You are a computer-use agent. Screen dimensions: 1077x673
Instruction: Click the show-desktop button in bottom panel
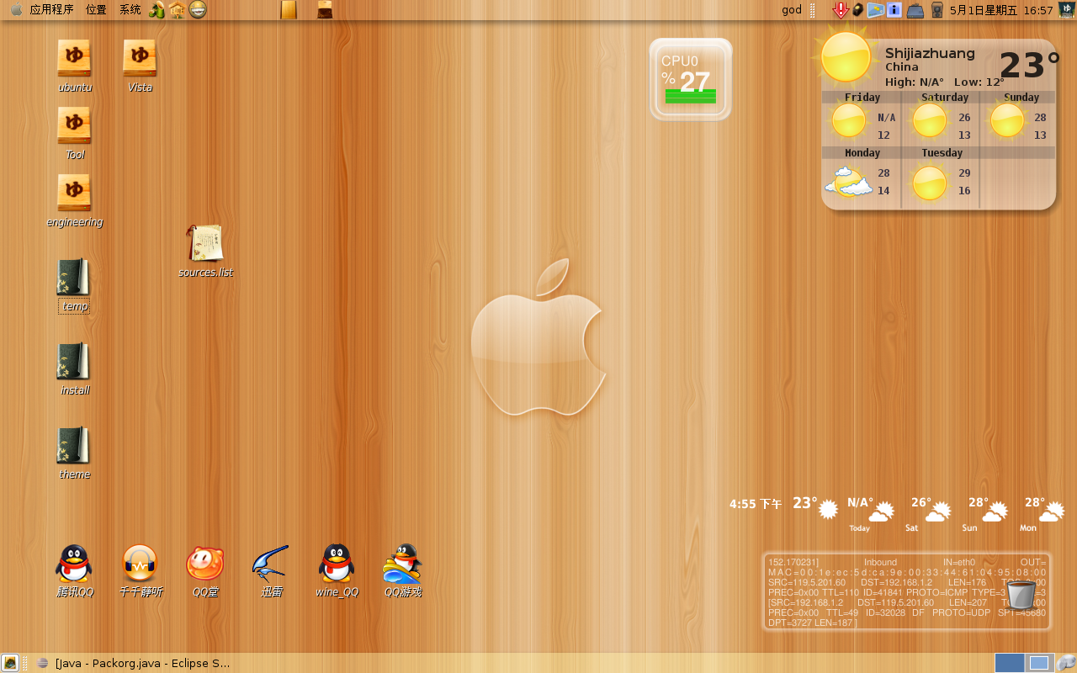(10, 663)
